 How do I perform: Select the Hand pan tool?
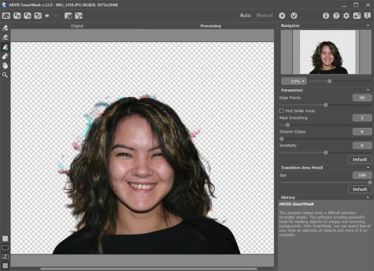[x=5, y=65]
